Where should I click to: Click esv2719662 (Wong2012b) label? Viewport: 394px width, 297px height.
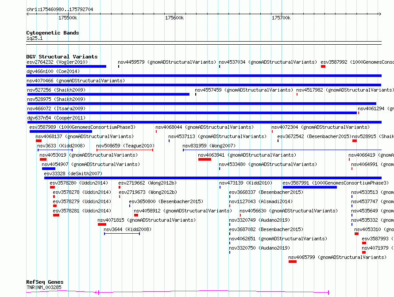tap(147, 183)
